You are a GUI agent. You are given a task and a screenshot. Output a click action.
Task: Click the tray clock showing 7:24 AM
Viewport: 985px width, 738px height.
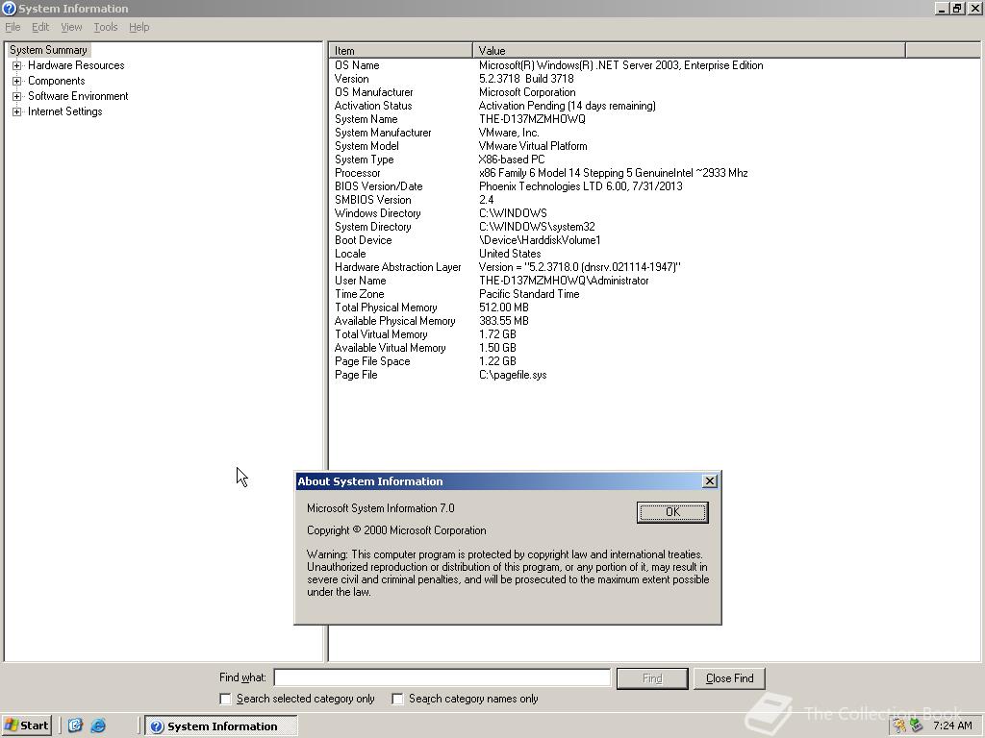tap(952, 726)
